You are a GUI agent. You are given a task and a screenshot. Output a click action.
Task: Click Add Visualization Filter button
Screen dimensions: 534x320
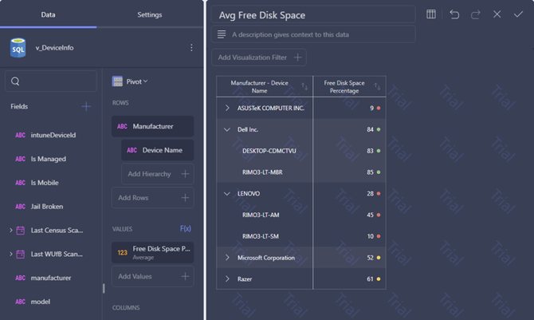point(259,57)
